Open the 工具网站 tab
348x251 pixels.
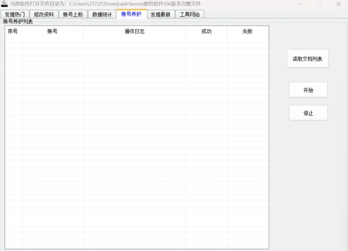pos(190,14)
